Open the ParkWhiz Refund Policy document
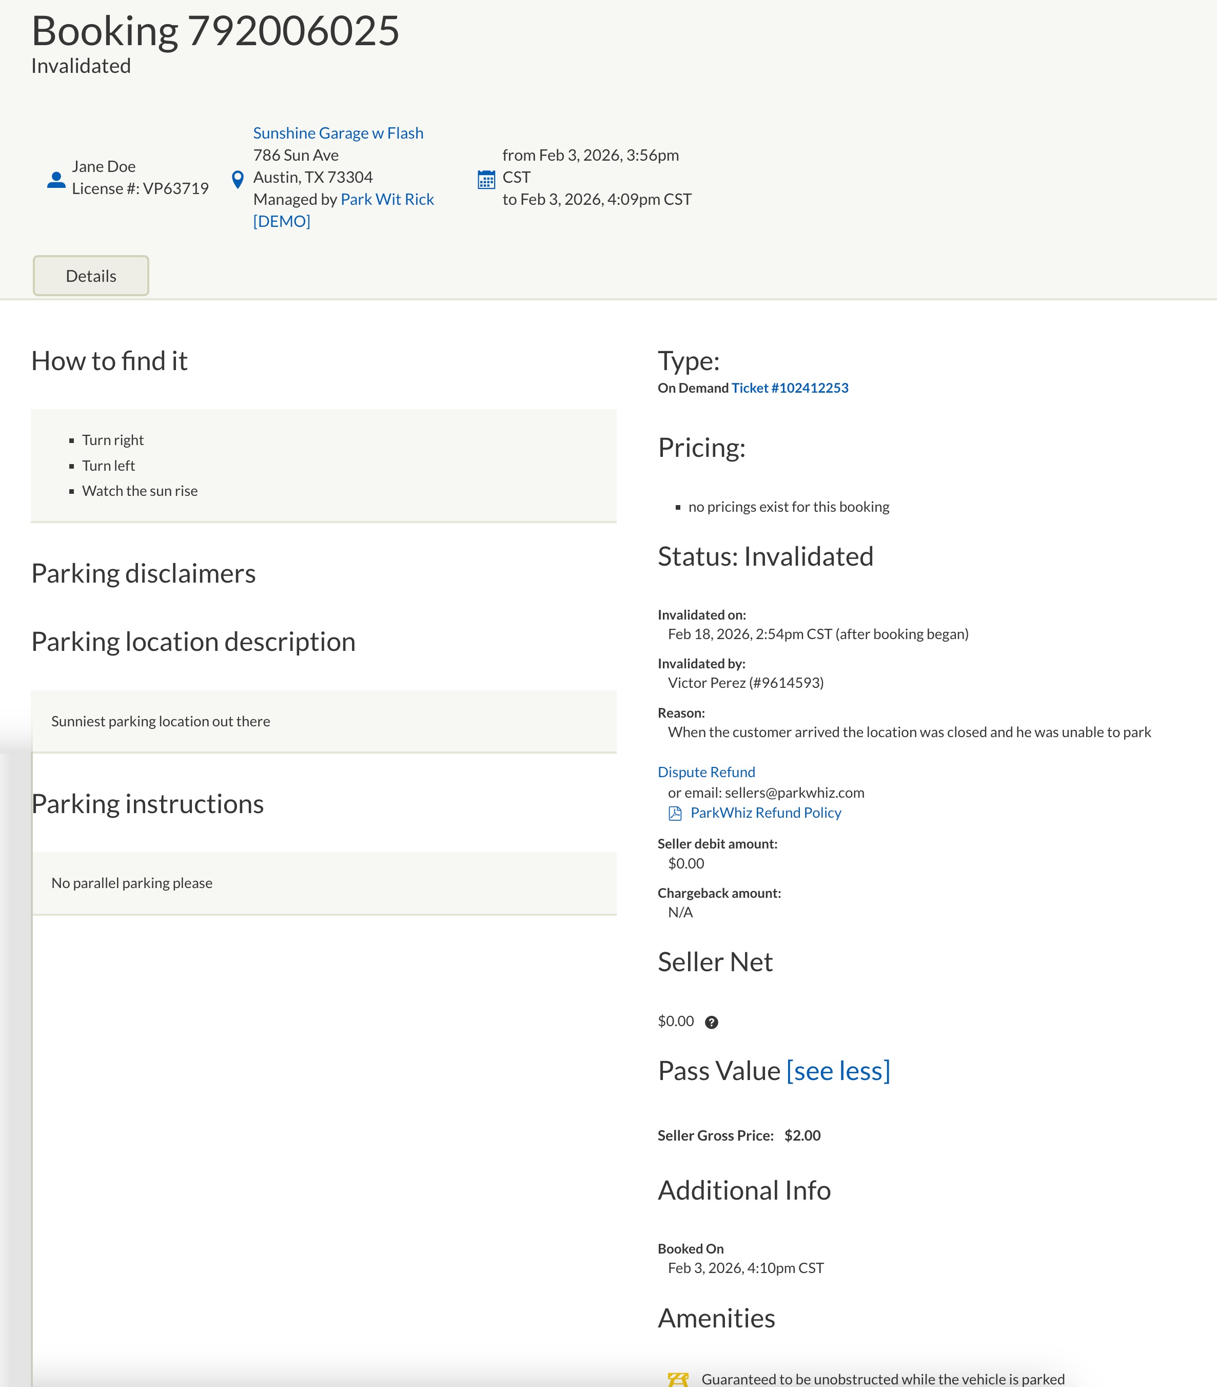The width and height of the screenshot is (1217, 1387). pyautogui.click(x=765, y=813)
